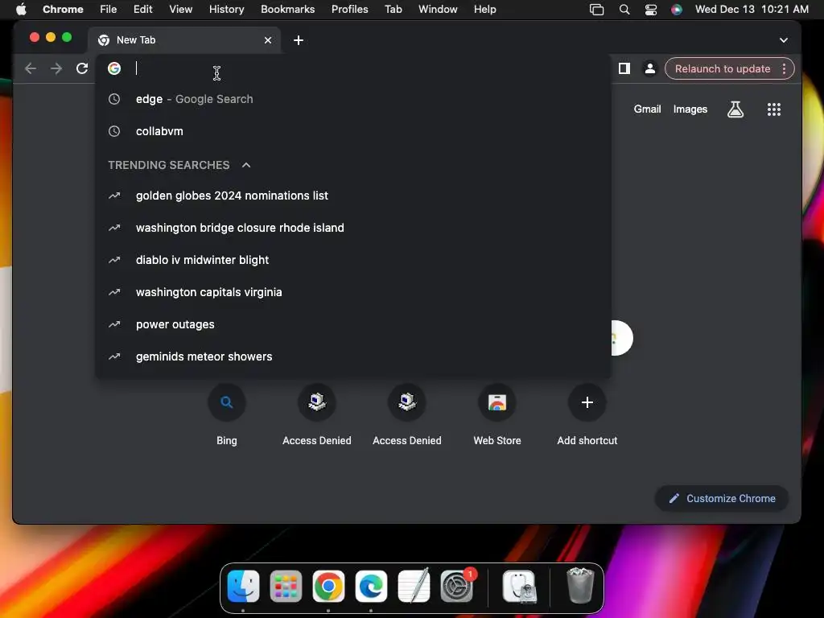Open the Google apps grid
The image size is (824, 618).
click(x=773, y=109)
